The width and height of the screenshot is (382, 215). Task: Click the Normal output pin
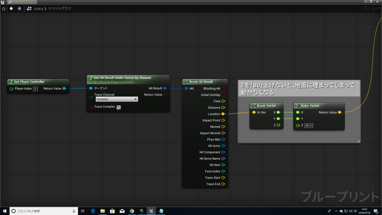(223, 127)
